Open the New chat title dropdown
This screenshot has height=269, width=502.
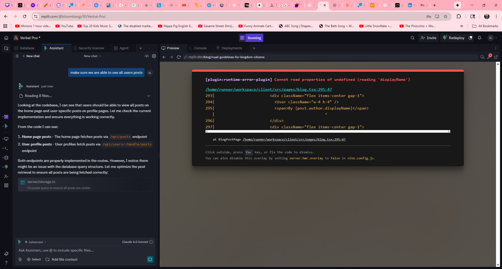click(93, 56)
